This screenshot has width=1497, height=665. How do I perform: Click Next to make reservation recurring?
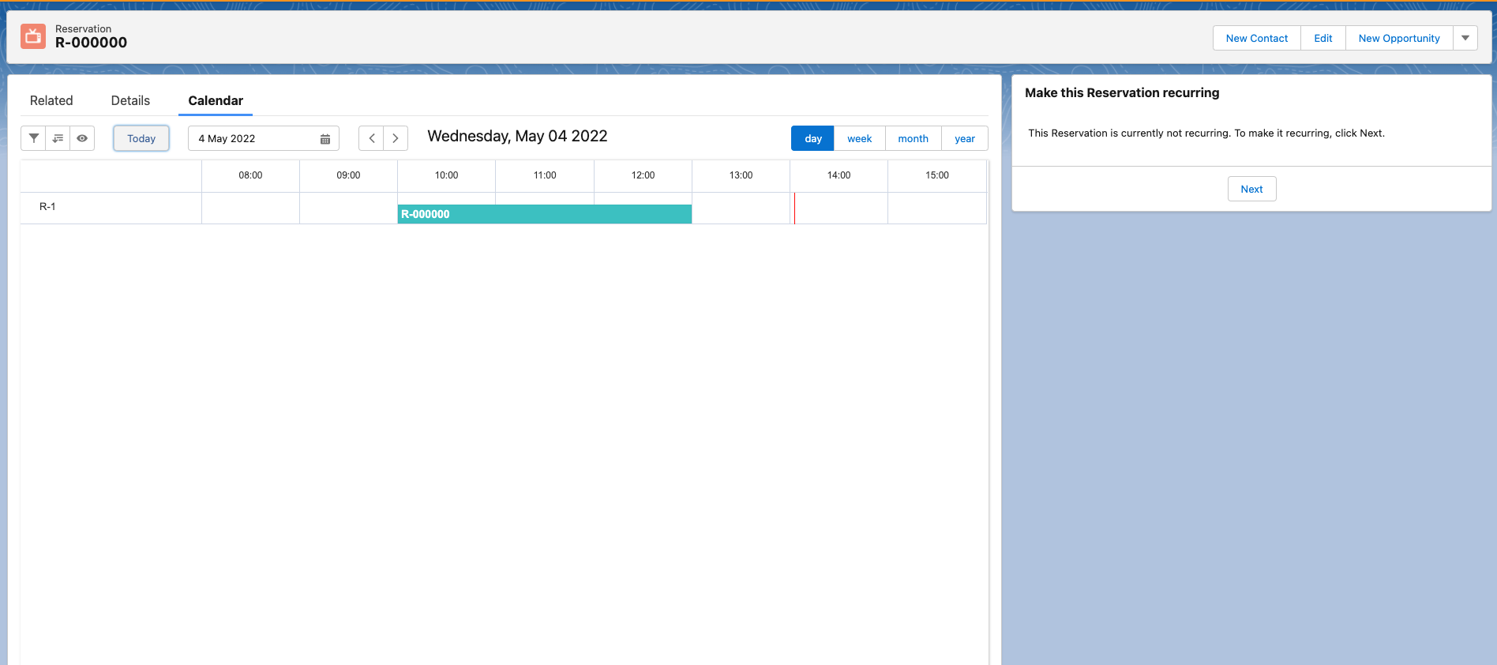point(1251,189)
